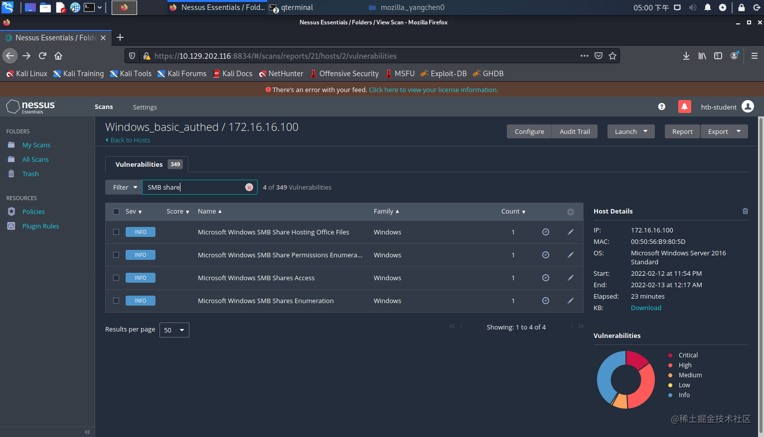Sort vulnerabilities by Score
This screenshot has height=437, width=764.
pyautogui.click(x=178, y=212)
